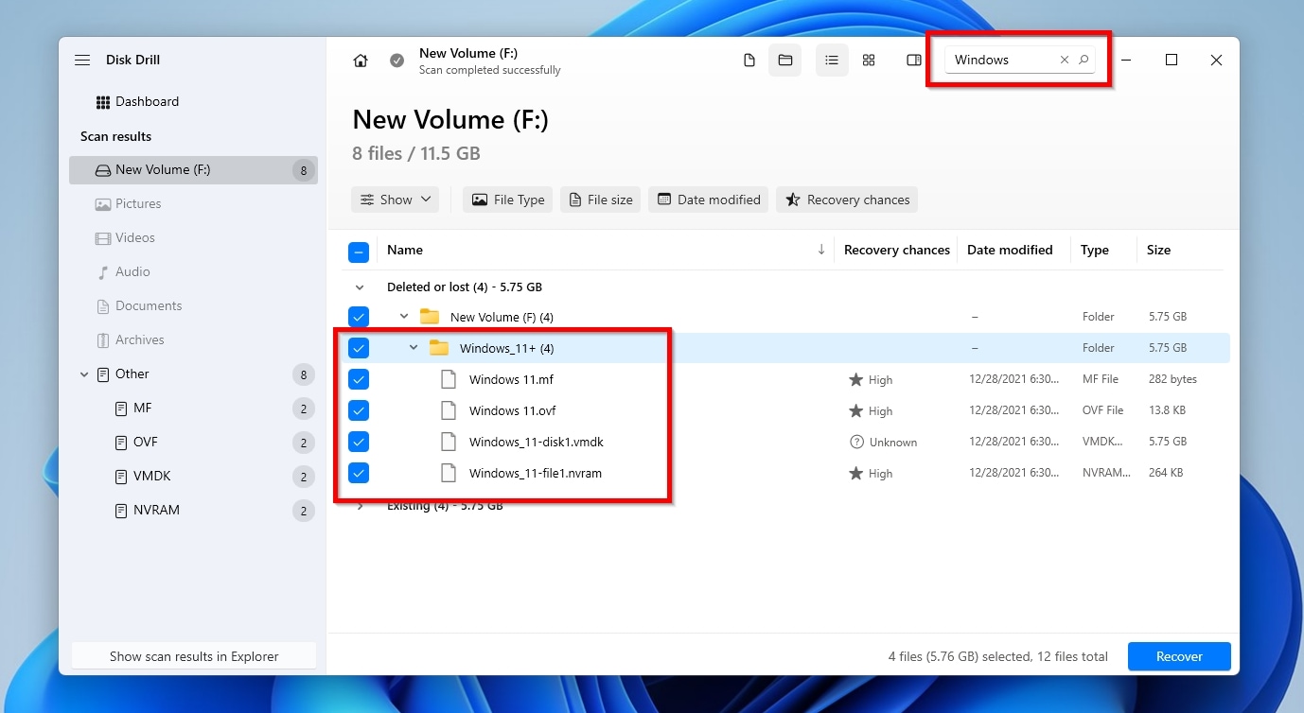Collapse the New Volume (F) folder tree
This screenshot has width=1304, height=713.
click(404, 317)
